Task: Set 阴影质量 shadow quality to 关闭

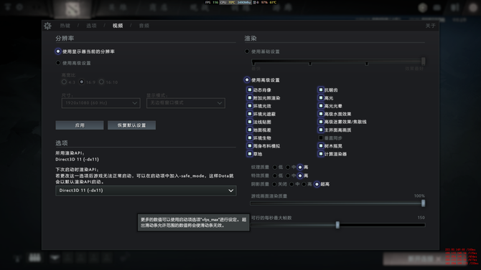Action: [x=274, y=184]
